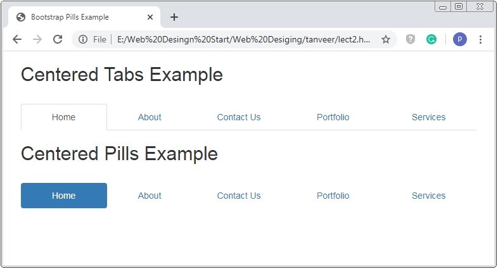Switch to About tab in Centered Tabs
The width and height of the screenshot is (498, 269).
pyautogui.click(x=150, y=117)
